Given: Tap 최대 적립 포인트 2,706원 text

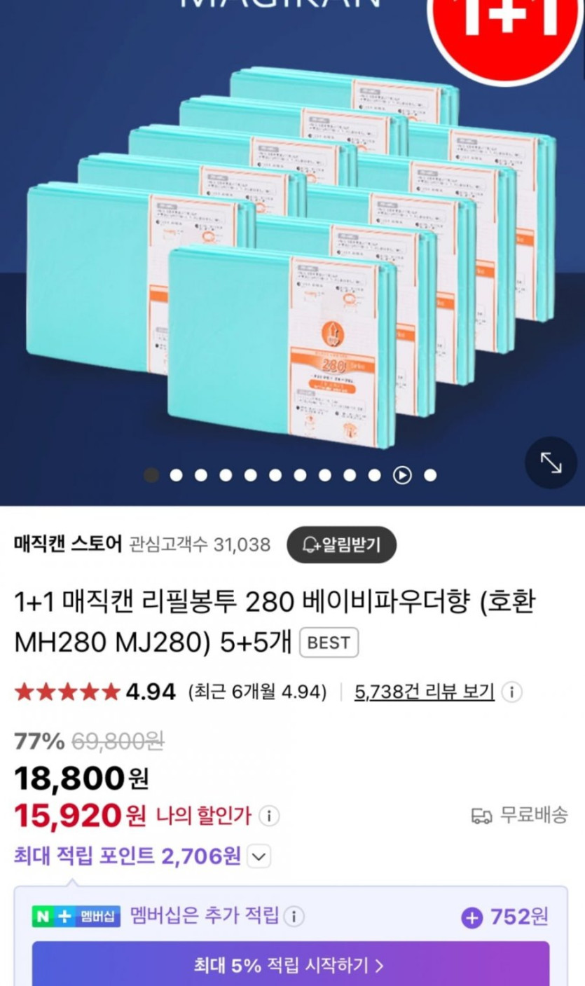Looking at the screenshot, I should tap(128, 856).
